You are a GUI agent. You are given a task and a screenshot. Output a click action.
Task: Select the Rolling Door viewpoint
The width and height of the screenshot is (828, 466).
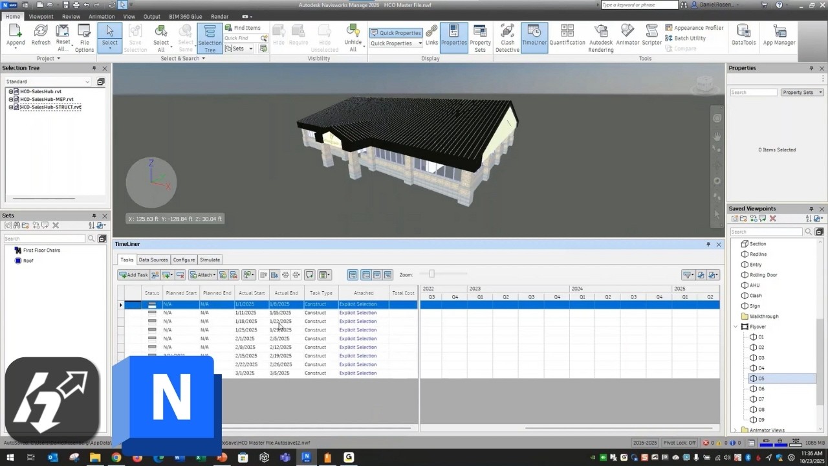(763, 275)
